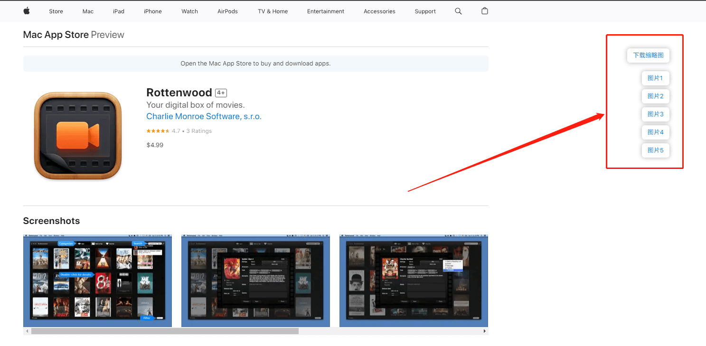Select iPhone in navigation bar

pos(153,11)
